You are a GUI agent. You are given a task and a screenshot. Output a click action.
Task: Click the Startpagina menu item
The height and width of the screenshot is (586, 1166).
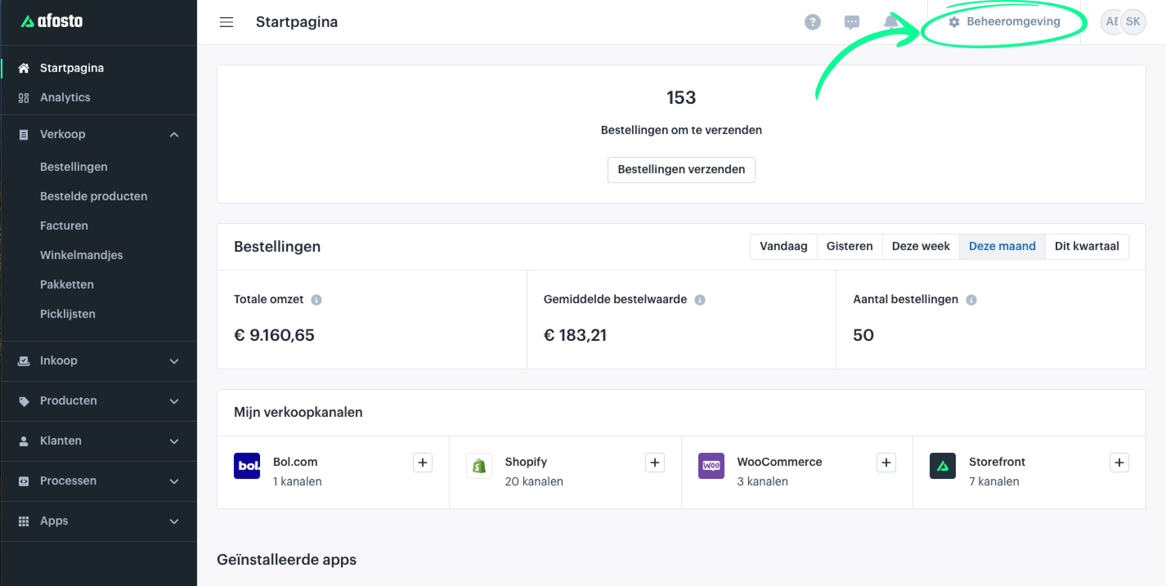click(72, 67)
